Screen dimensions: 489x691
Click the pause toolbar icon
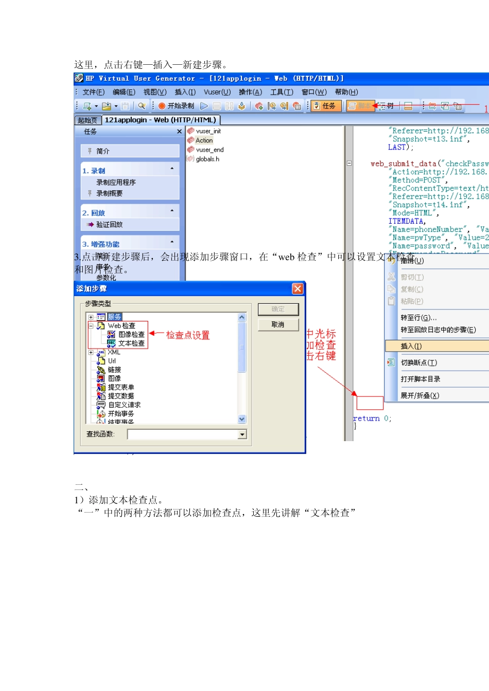[229, 106]
